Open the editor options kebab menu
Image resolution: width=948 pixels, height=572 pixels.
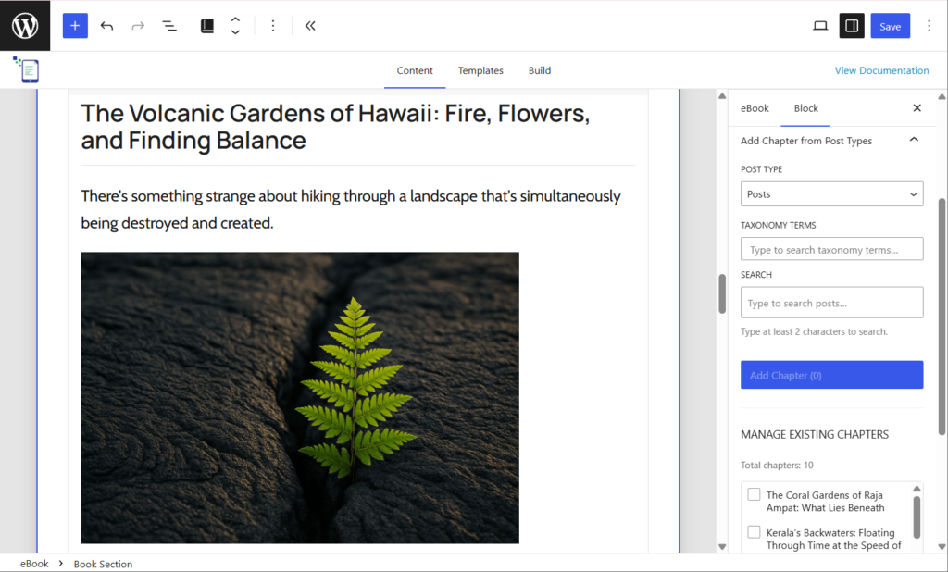[929, 25]
